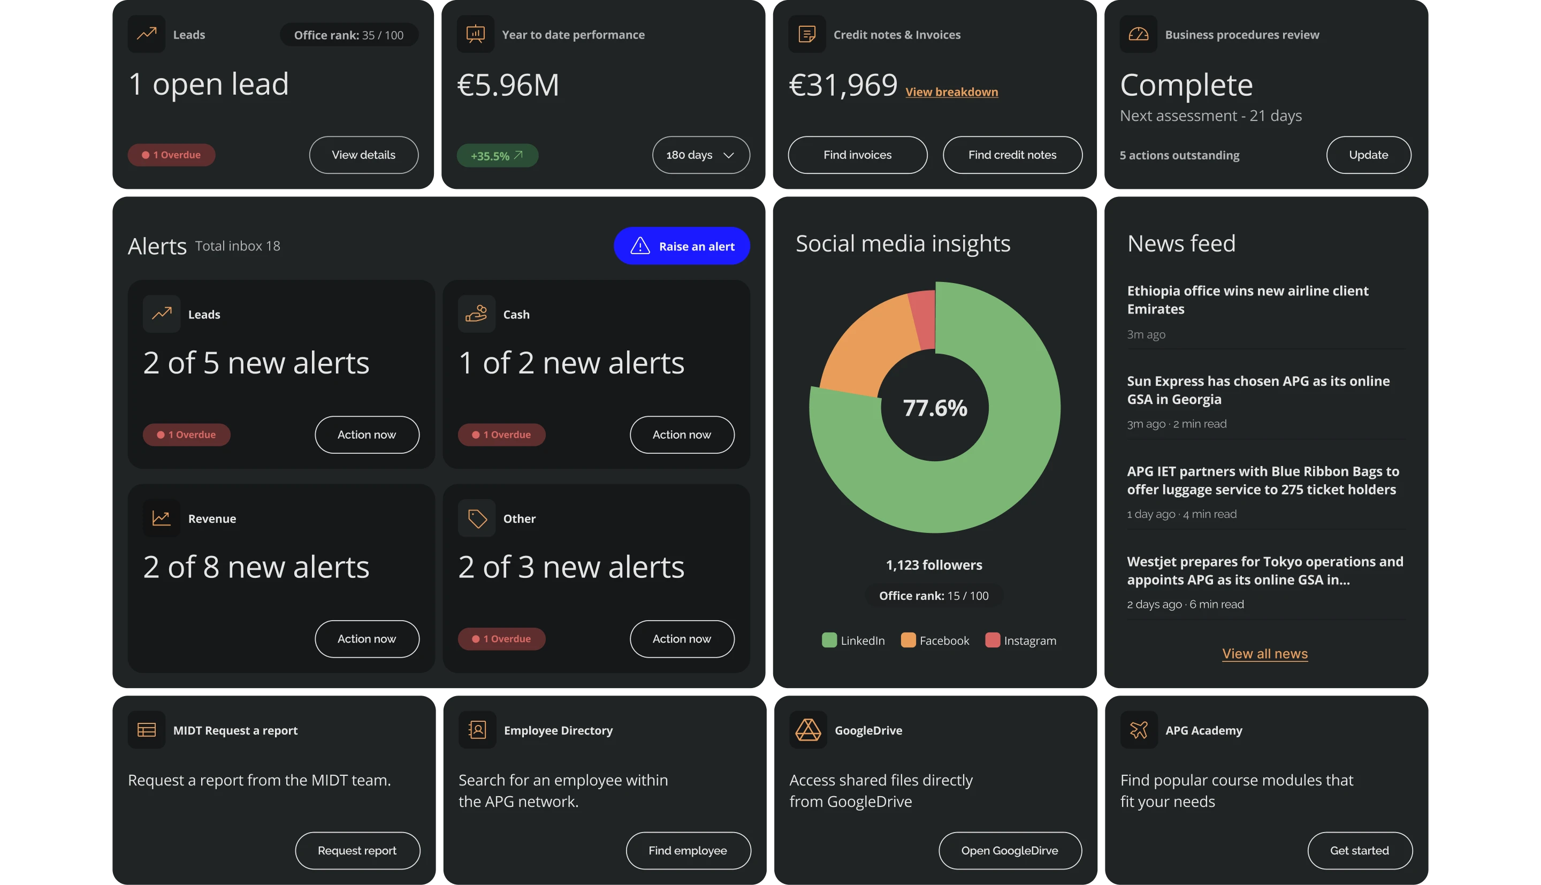Click the Year to date performance presentation icon

coord(476,34)
